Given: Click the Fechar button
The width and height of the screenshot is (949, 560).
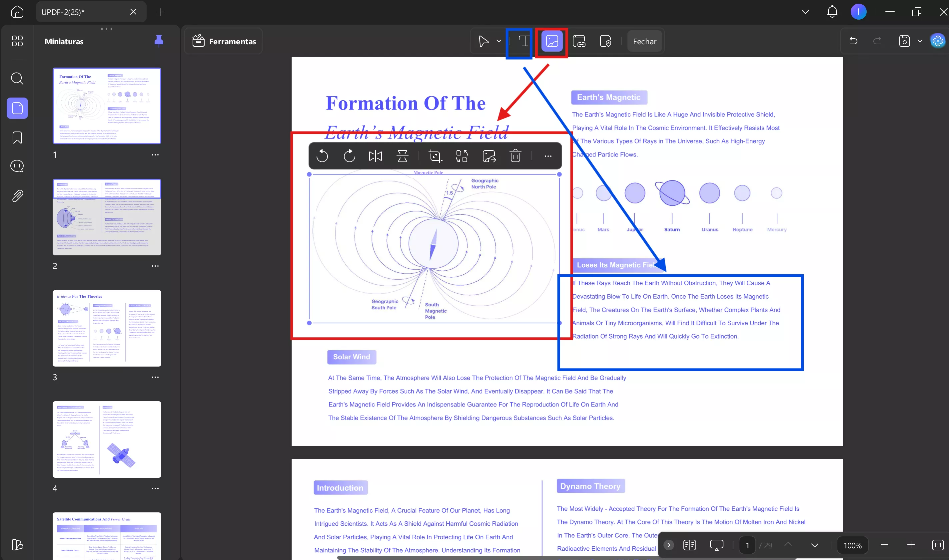Looking at the screenshot, I should [645, 42].
